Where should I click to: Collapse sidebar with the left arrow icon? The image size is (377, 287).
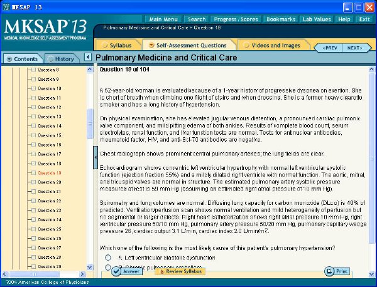pyautogui.click(x=88, y=57)
